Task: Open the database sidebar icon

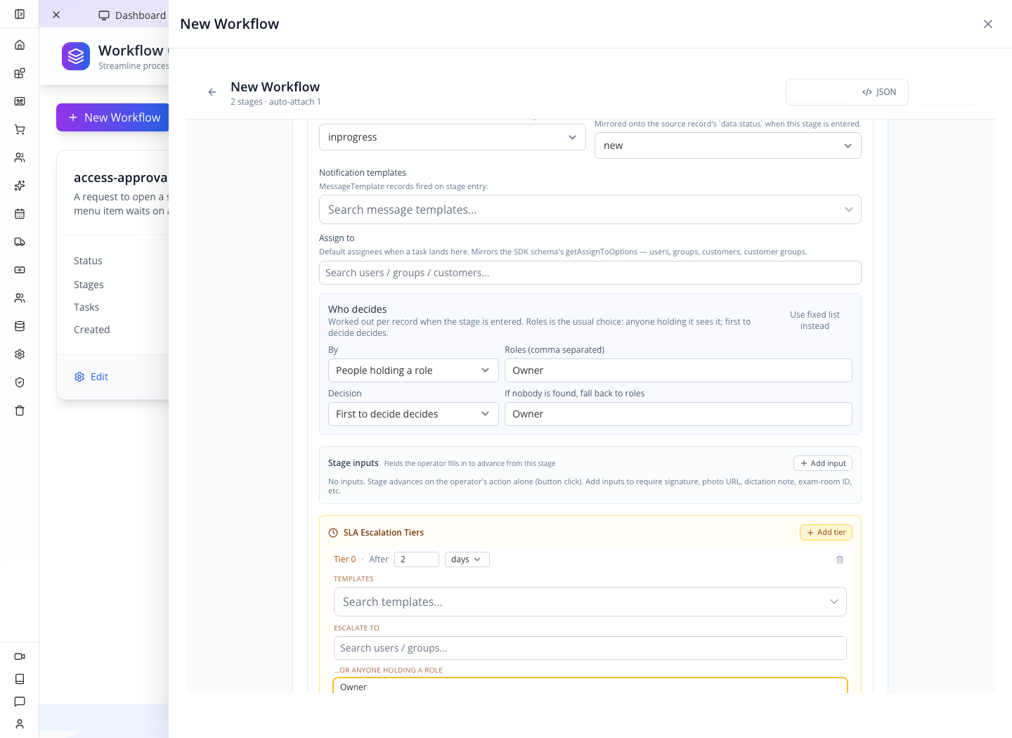Action: (20, 326)
